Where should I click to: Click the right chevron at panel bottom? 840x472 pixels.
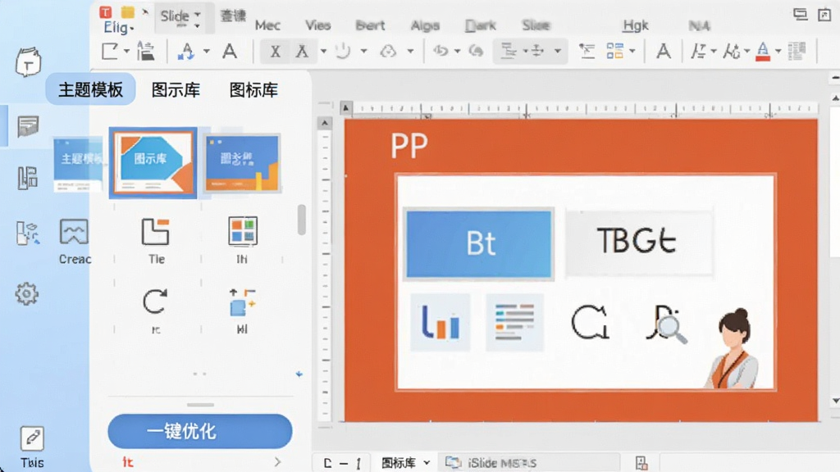point(277,461)
